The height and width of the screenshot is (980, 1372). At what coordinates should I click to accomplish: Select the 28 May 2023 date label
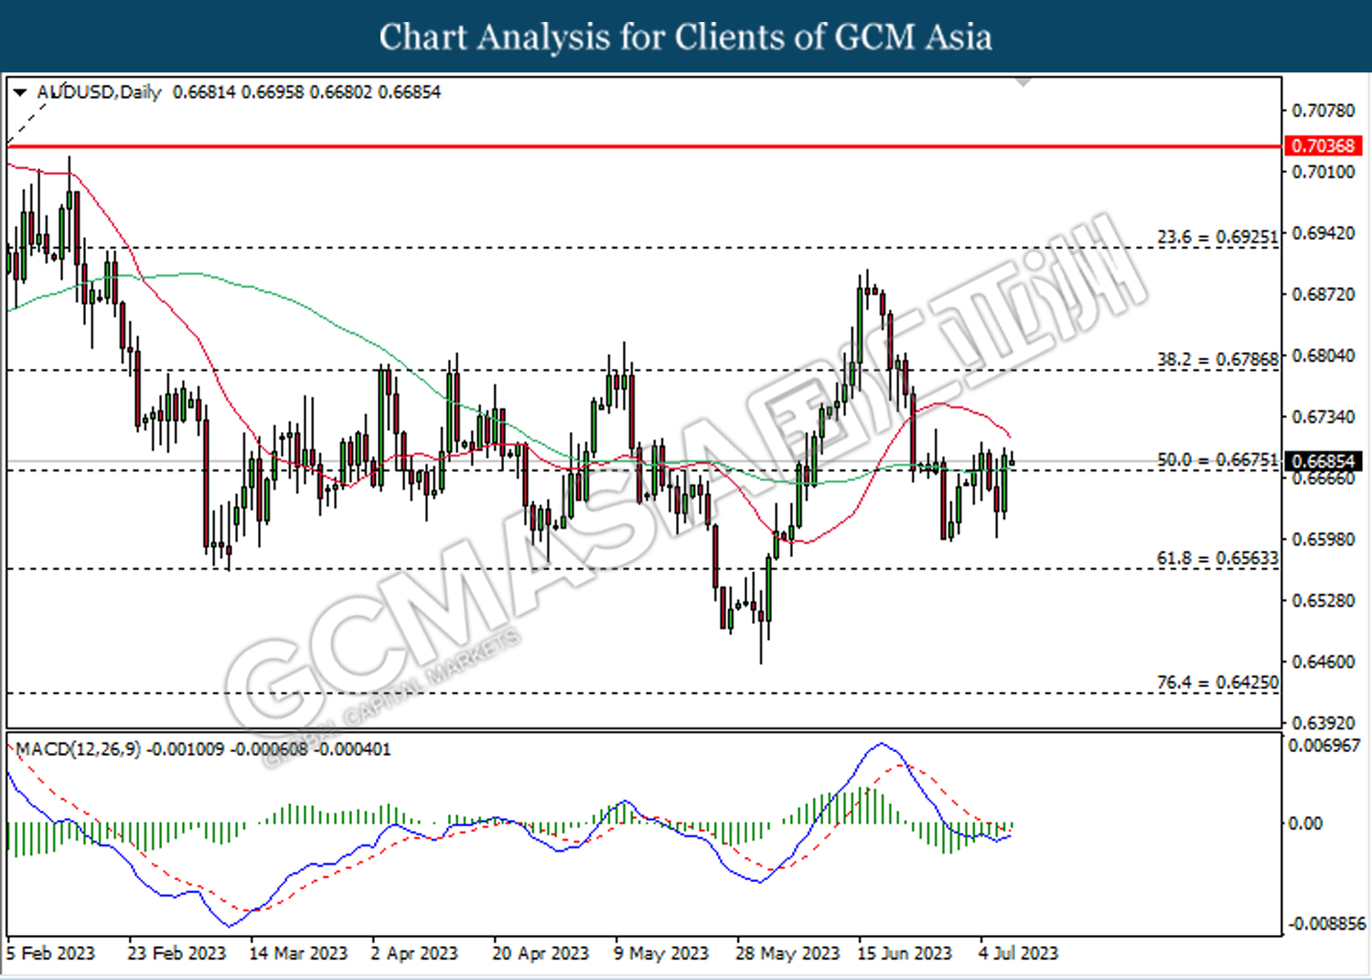(x=788, y=953)
